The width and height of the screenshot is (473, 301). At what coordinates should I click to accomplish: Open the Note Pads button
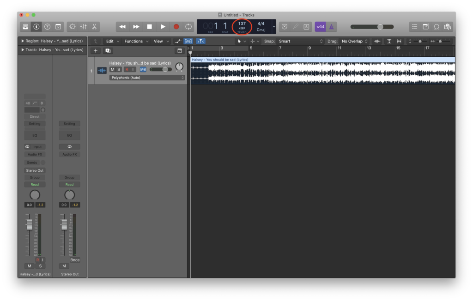click(x=425, y=27)
